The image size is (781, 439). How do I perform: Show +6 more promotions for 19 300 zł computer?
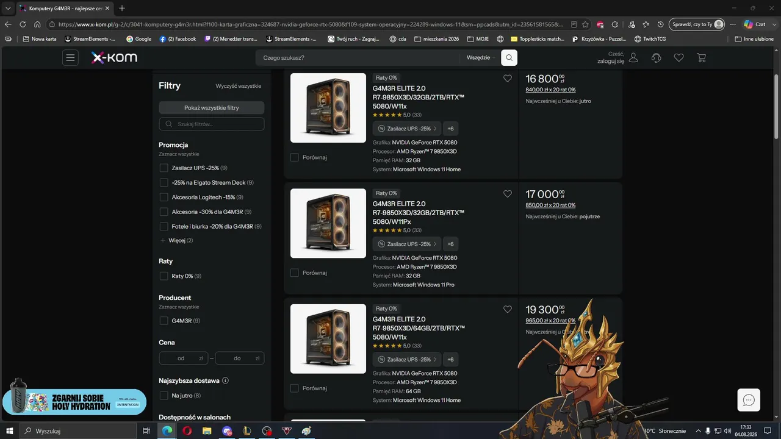(x=450, y=359)
